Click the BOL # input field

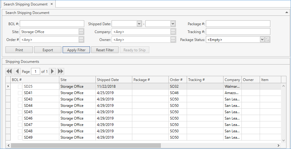tap(52, 24)
